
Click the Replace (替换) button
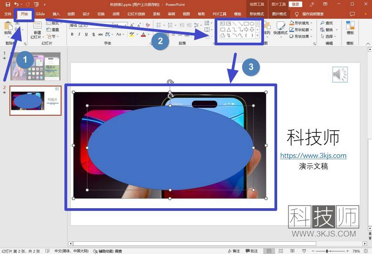coord(328,29)
